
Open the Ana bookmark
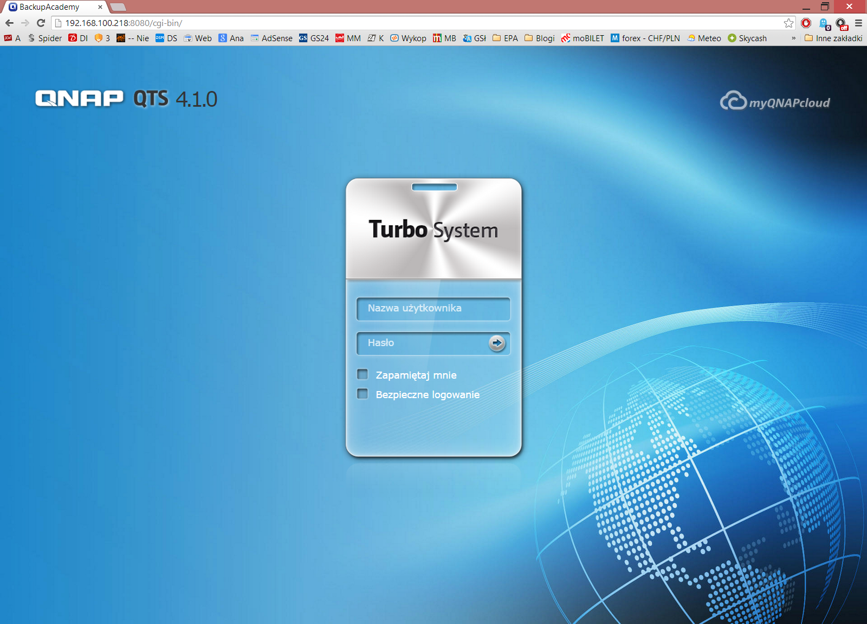click(x=231, y=38)
